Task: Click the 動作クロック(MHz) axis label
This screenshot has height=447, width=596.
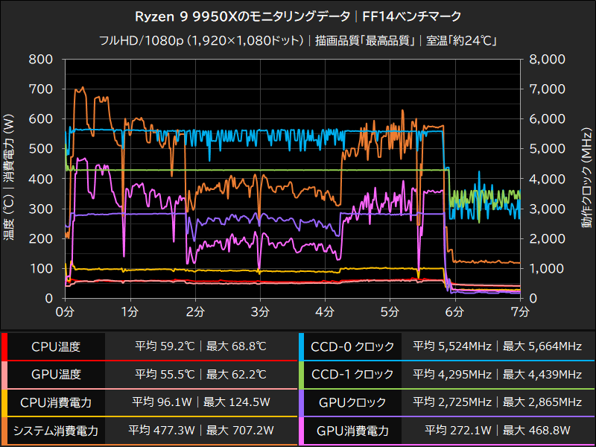Action: 583,177
